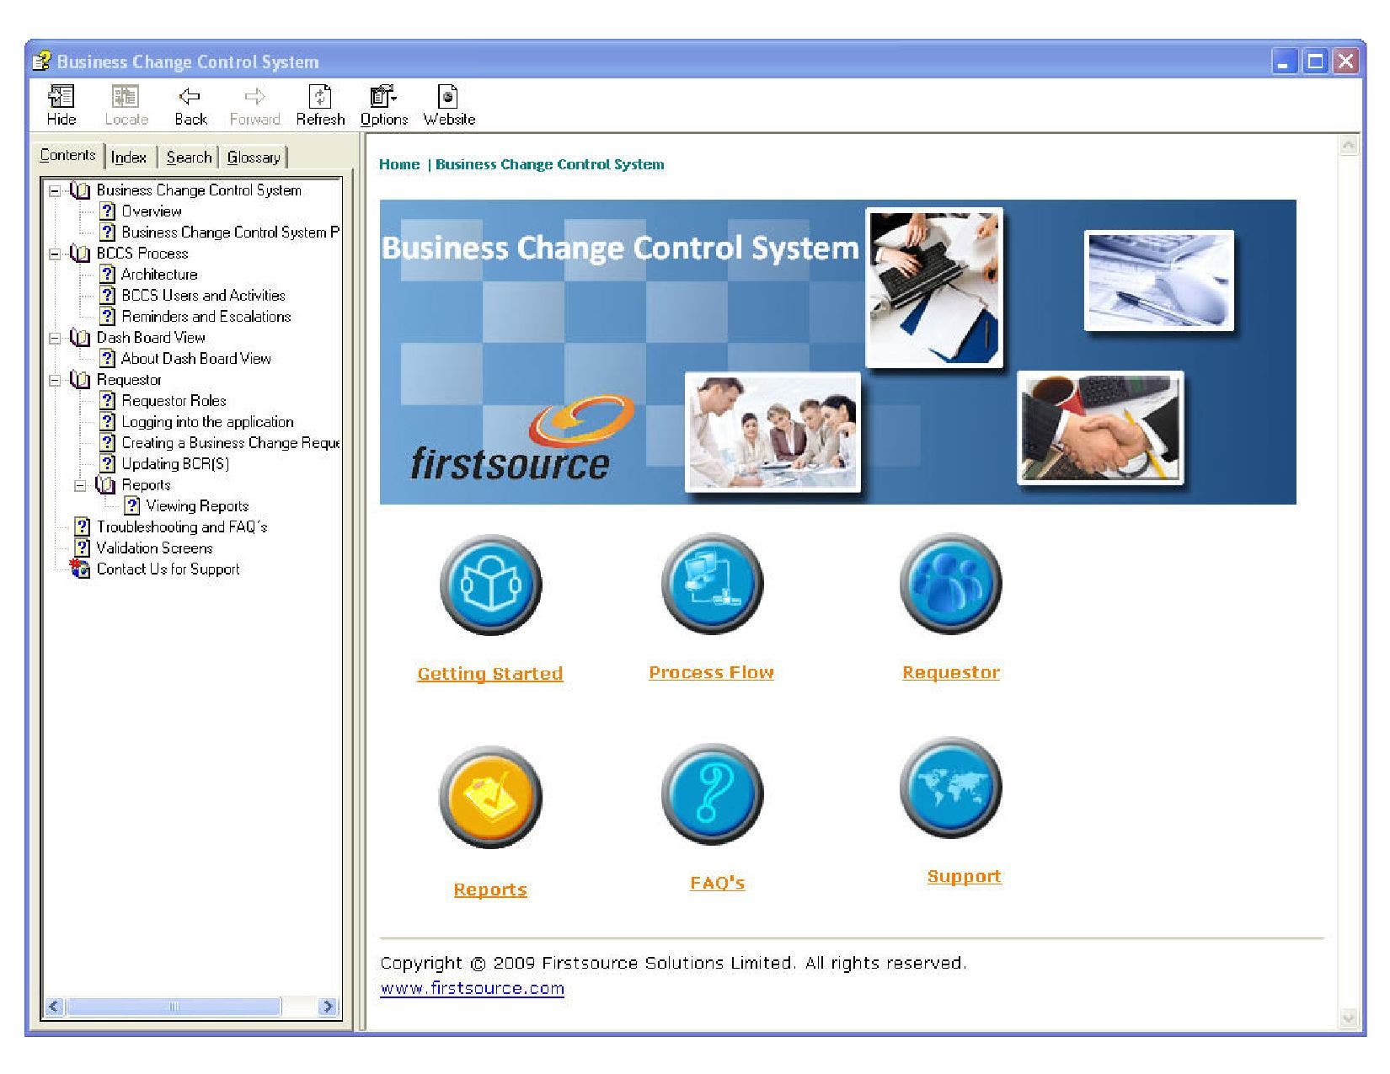Open the Contact Us for Support topic
Viewport: 1390px width, 1074px height.
pyautogui.click(x=168, y=569)
